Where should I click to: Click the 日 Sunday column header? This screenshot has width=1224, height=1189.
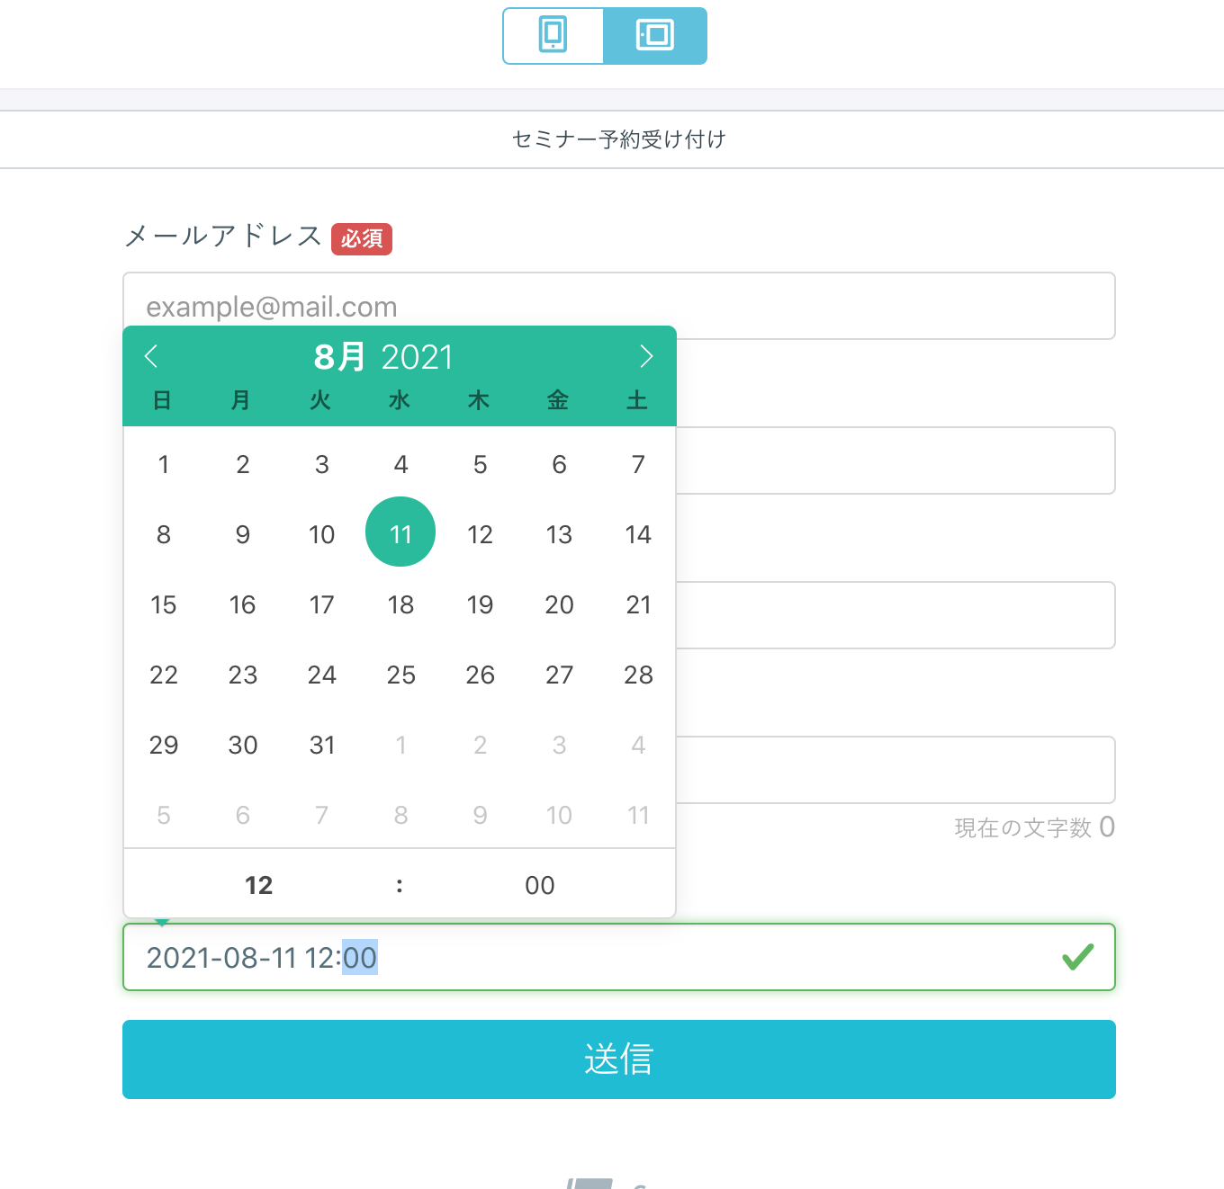(x=163, y=400)
